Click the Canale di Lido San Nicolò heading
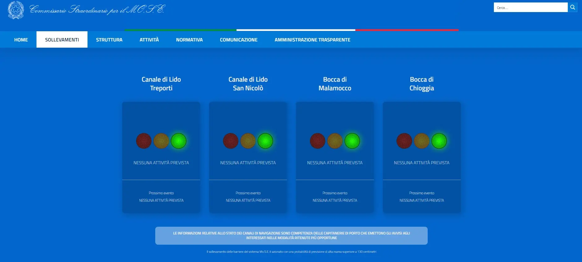The width and height of the screenshot is (582, 262). [x=248, y=84]
